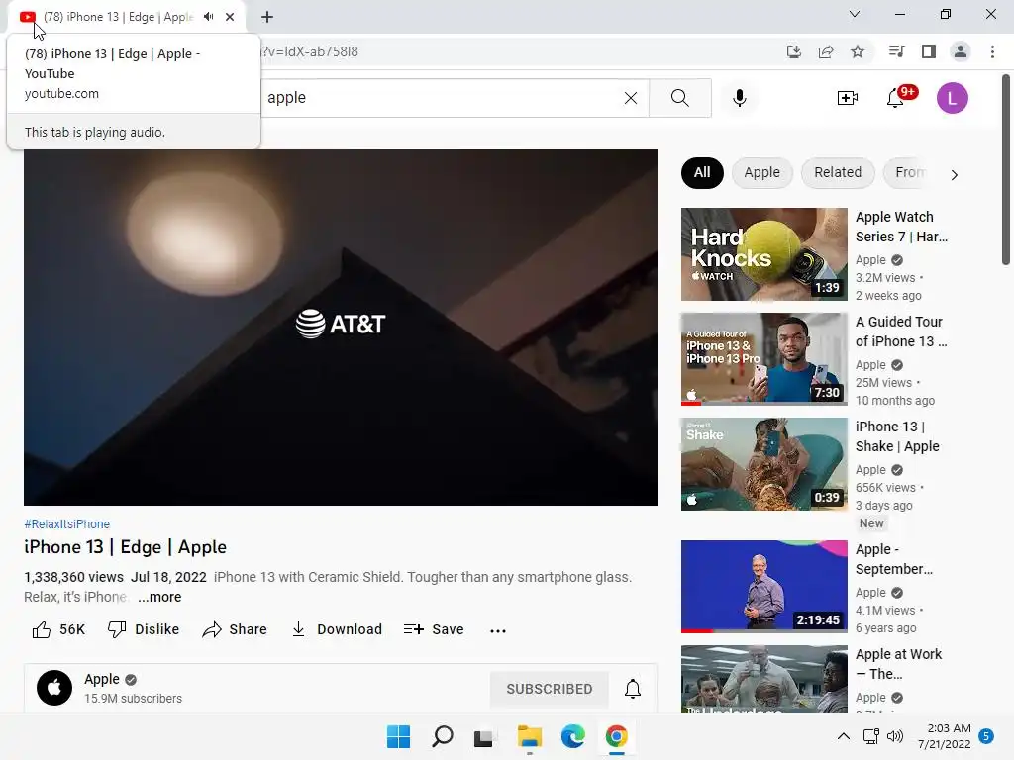
Task: Open Chrome three-dot menu
Action: (992, 51)
